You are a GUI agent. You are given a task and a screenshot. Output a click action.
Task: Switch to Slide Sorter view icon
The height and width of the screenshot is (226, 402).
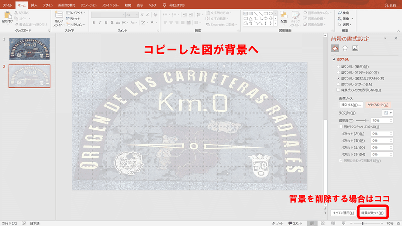323,223
